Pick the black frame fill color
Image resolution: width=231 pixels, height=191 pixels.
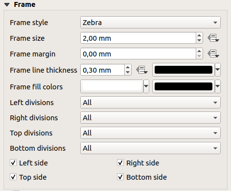click(x=184, y=86)
